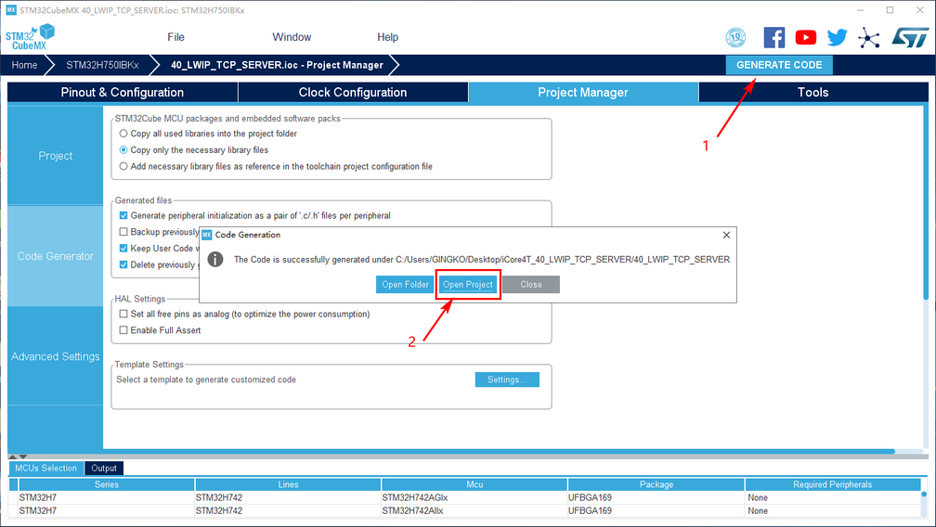Click the info icon in Code Generation dialog
The height and width of the screenshot is (527, 936).
coord(214,260)
